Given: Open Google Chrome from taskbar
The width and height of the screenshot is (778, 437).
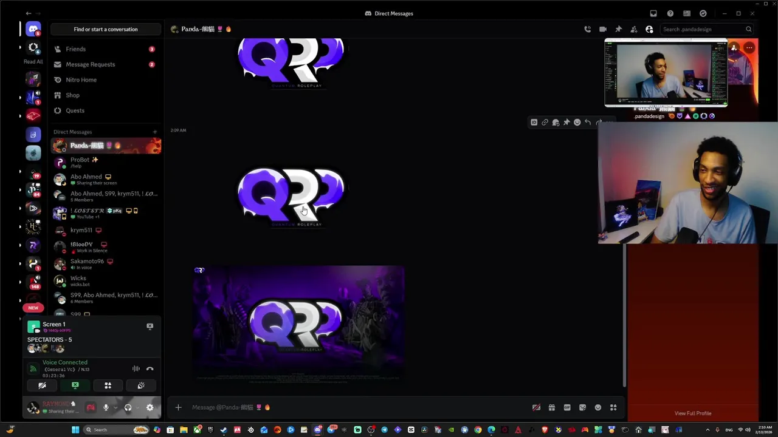Looking at the screenshot, I should click(x=478, y=430).
